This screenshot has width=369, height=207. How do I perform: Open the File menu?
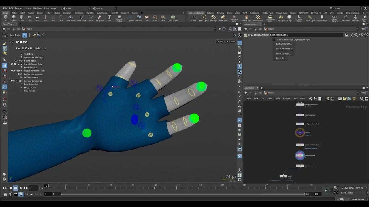pos(5,9)
